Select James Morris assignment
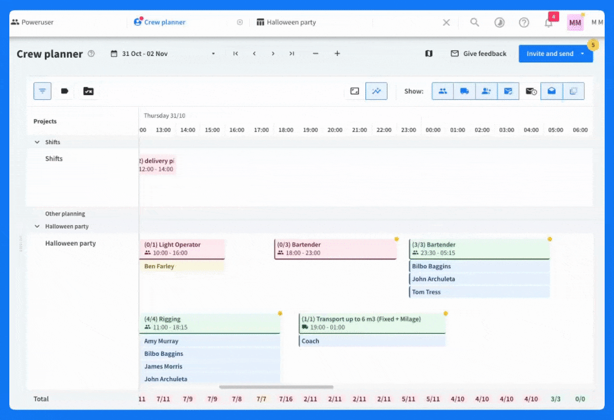This screenshot has width=614, height=420. [x=210, y=366]
